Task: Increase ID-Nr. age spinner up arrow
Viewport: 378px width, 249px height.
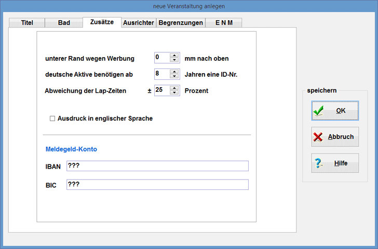Action: [x=174, y=72]
